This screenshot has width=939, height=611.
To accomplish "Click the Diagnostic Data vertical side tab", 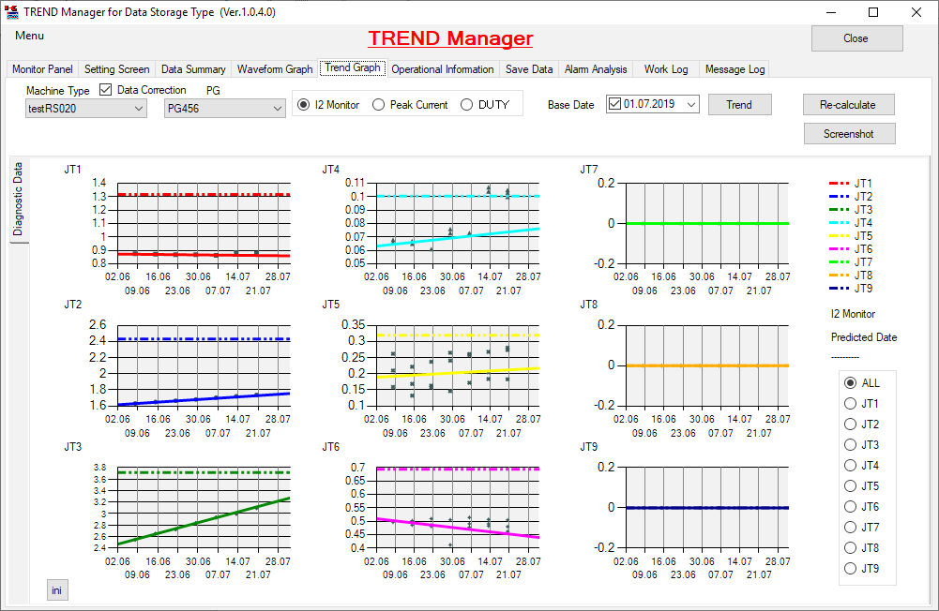I will click(x=18, y=199).
